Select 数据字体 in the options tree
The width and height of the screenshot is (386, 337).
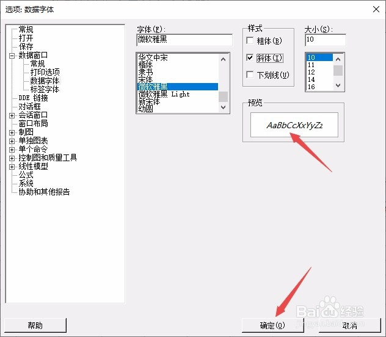pos(45,81)
